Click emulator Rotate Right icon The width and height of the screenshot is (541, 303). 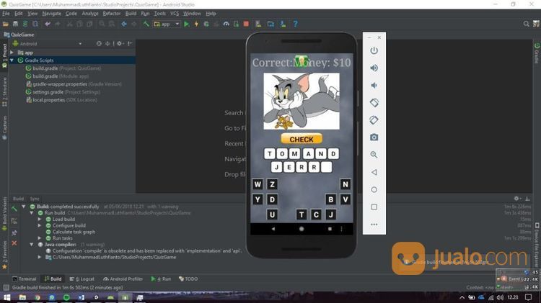pos(374,119)
